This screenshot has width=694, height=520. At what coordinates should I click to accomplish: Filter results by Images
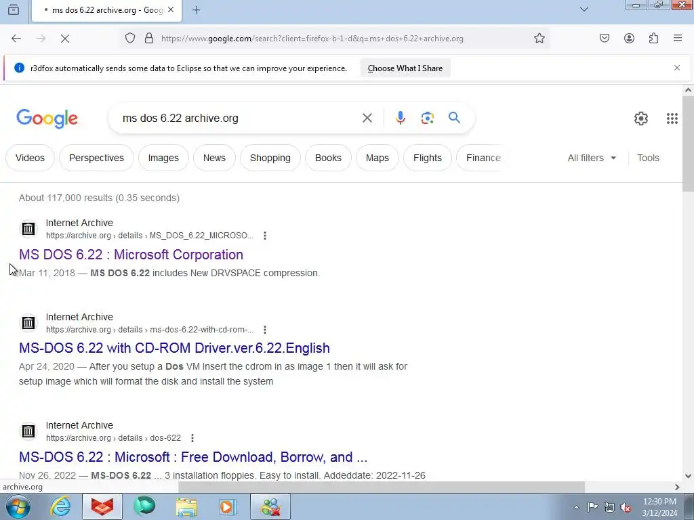(x=163, y=158)
